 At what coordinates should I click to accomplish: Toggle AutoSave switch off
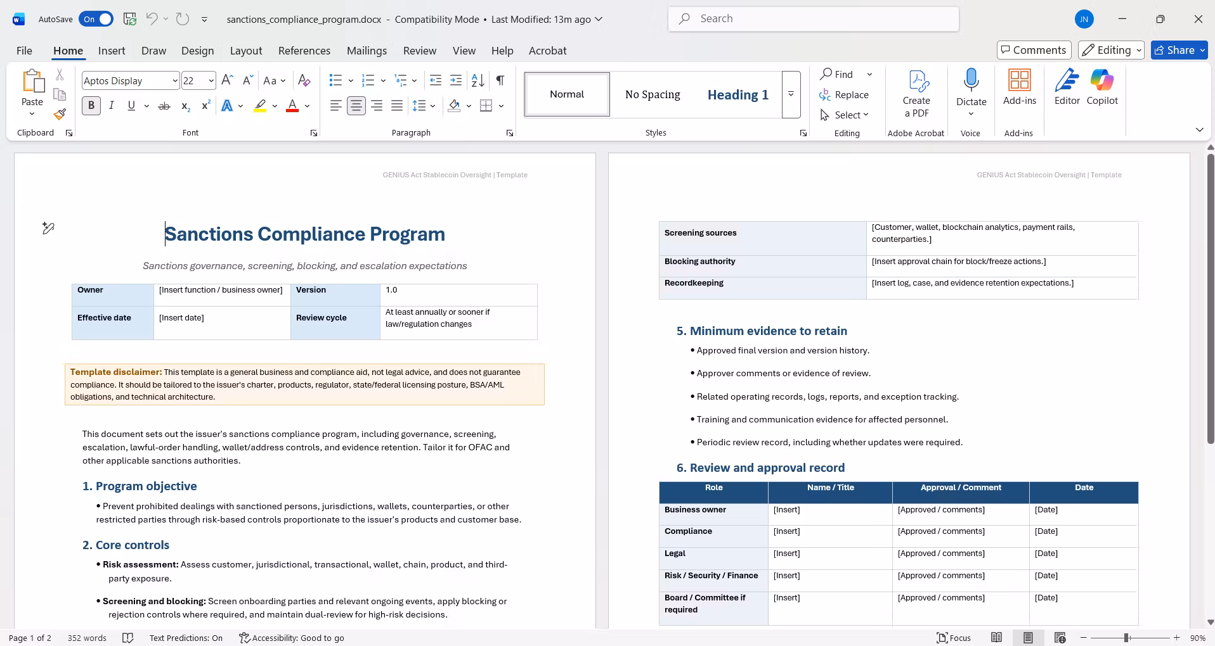(96, 19)
